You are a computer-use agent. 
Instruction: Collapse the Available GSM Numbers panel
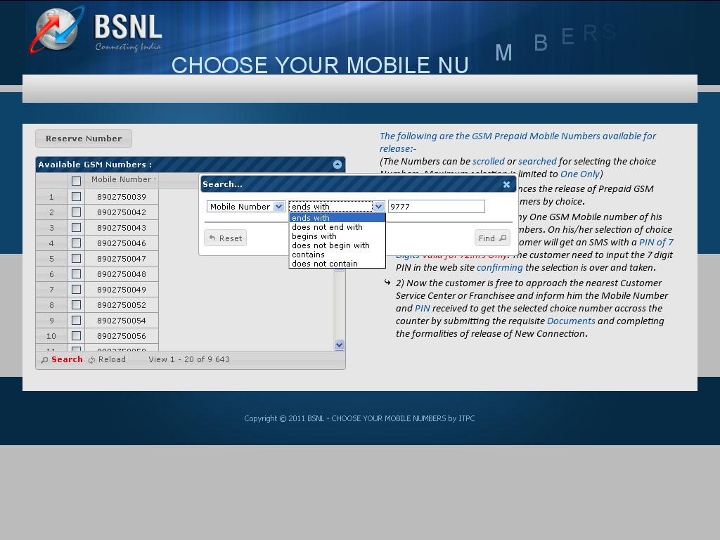337,165
